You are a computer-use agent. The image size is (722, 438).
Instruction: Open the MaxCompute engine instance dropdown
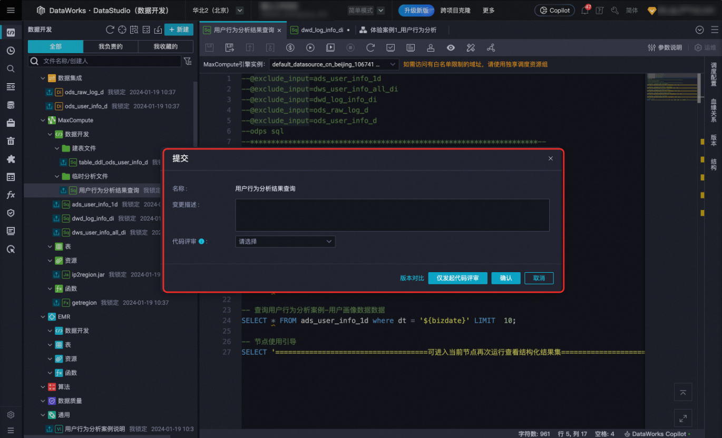tap(334, 64)
